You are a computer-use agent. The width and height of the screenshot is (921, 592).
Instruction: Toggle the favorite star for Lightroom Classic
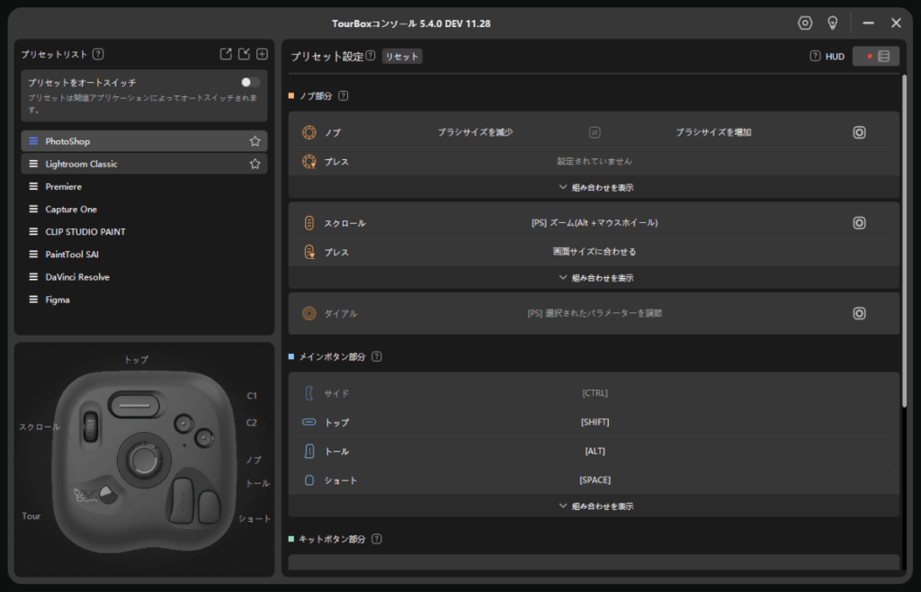pyautogui.click(x=255, y=164)
